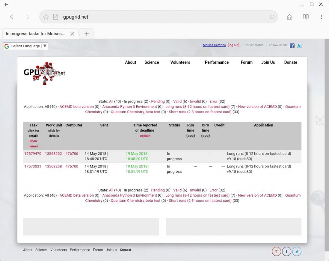
Task: Open the Select Language dropdown
Action: (26, 46)
